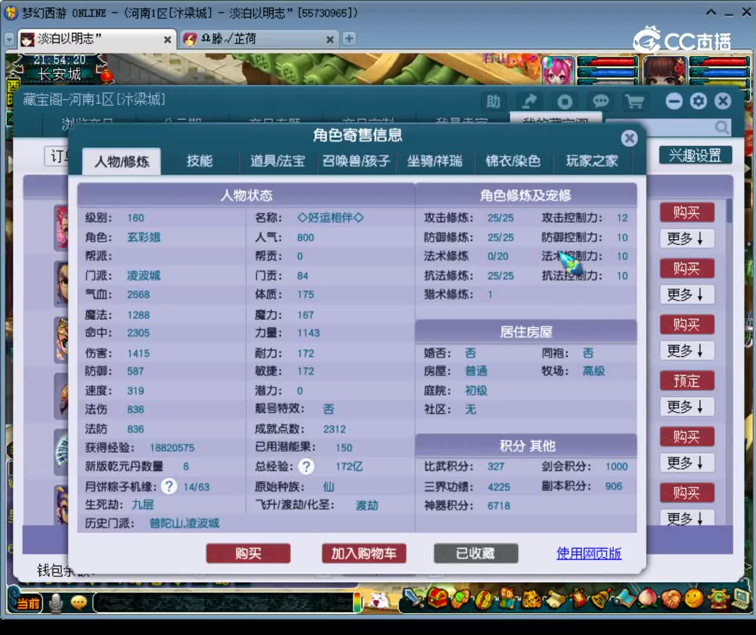756x635 pixels.
Task: Switch to the 技能 tab
Action: point(200,161)
